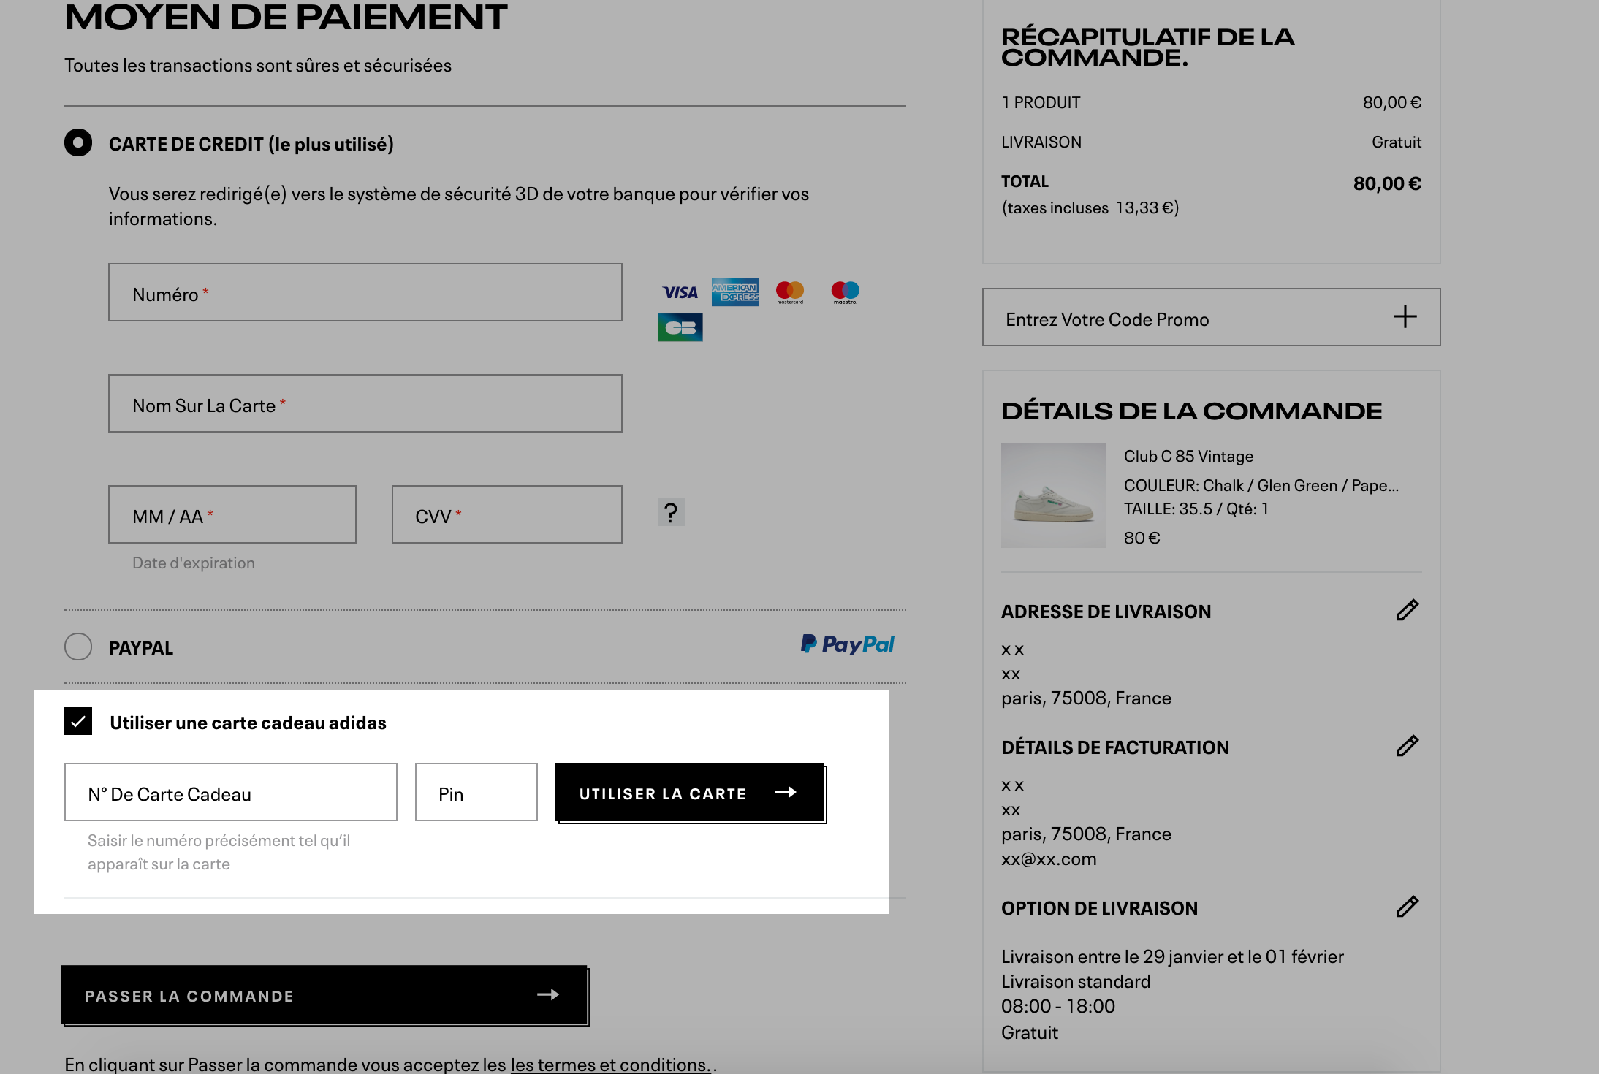Edit the Adresse de livraison pencil icon
Image resolution: width=1599 pixels, height=1074 pixels.
(x=1407, y=610)
